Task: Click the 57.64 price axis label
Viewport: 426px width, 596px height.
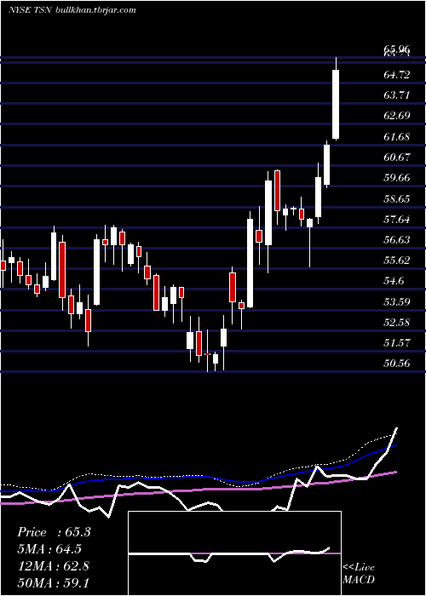Action: click(397, 220)
